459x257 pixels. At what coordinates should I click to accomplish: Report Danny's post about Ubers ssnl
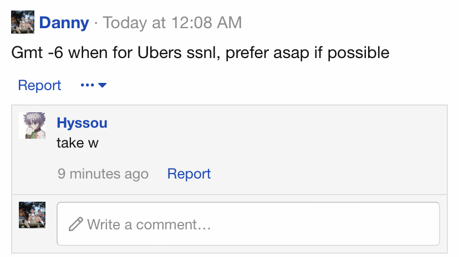pos(39,86)
